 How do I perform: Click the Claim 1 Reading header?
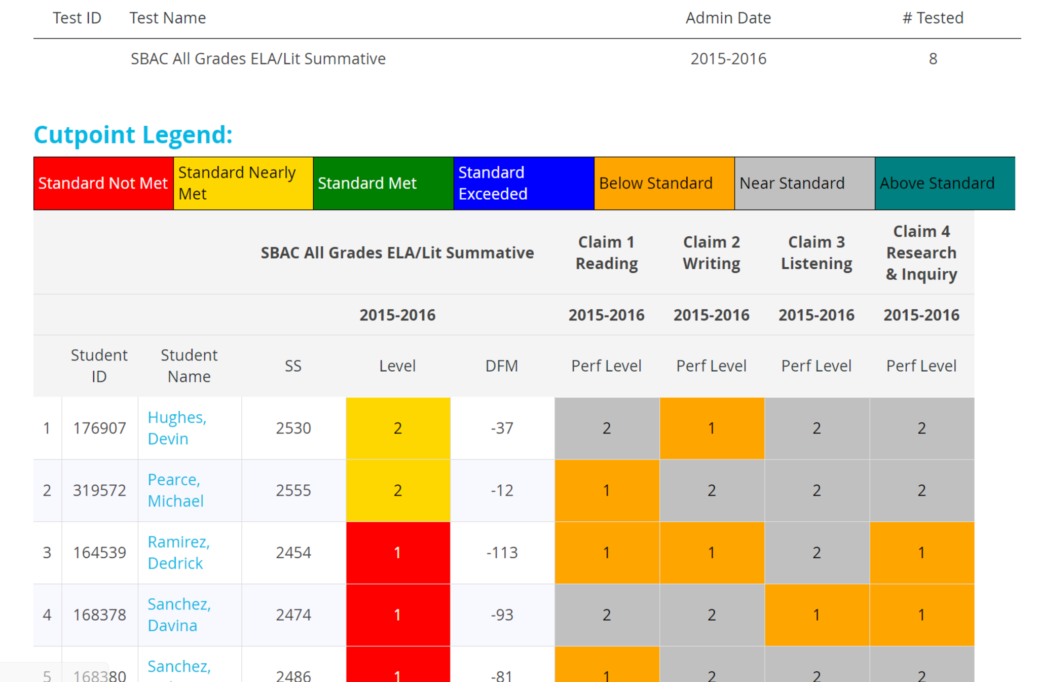coord(606,253)
